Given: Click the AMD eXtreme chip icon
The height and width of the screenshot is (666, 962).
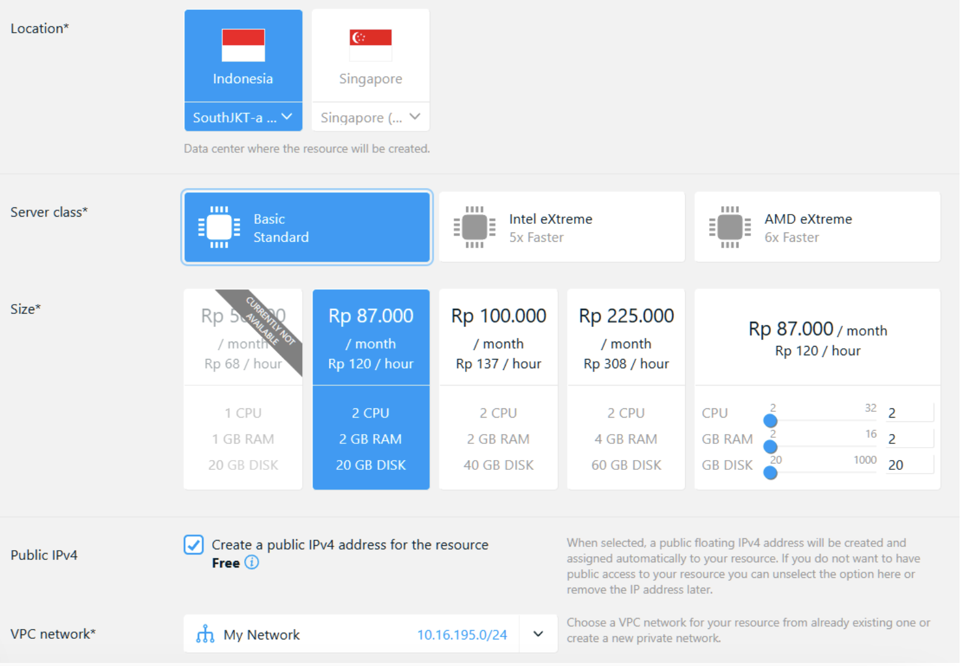Looking at the screenshot, I should (x=730, y=227).
